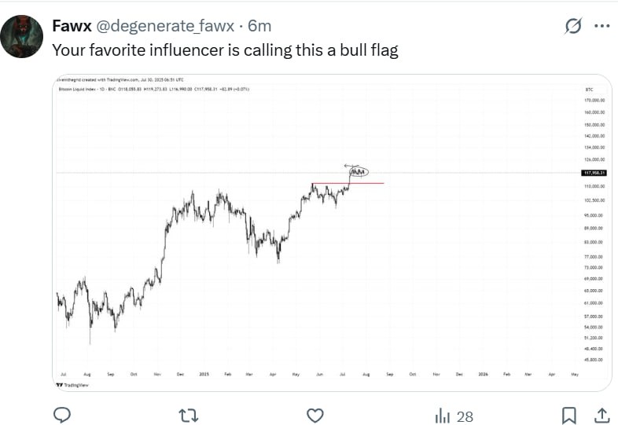Click the 6m timestamp
Viewport: 618px width, 425px height.
click(259, 26)
